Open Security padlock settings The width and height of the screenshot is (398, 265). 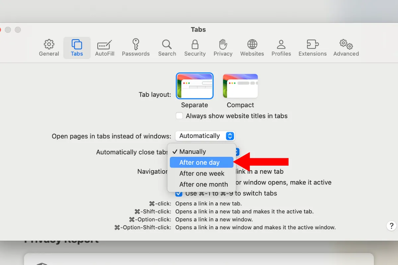pyautogui.click(x=195, y=48)
